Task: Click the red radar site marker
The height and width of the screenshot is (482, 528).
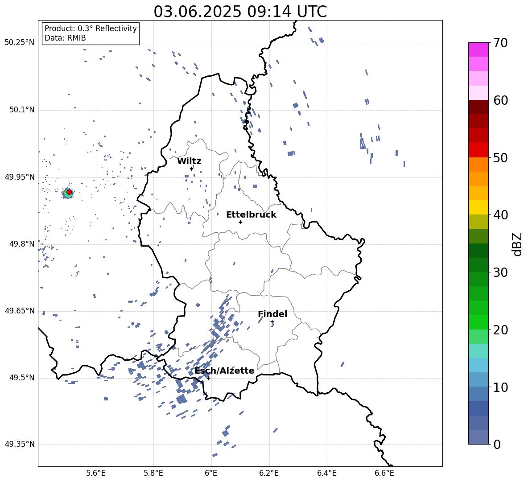Action: click(x=69, y=192)
